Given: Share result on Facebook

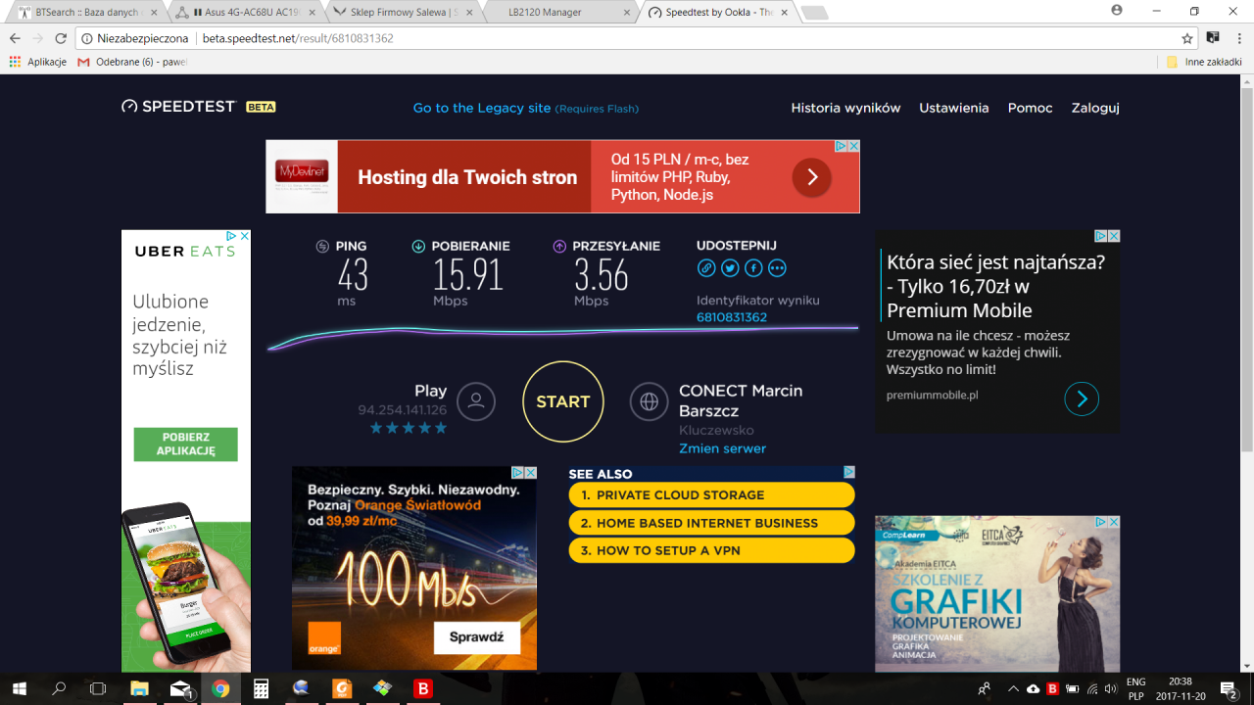Looking at the screenshot, I should (753, 267).
